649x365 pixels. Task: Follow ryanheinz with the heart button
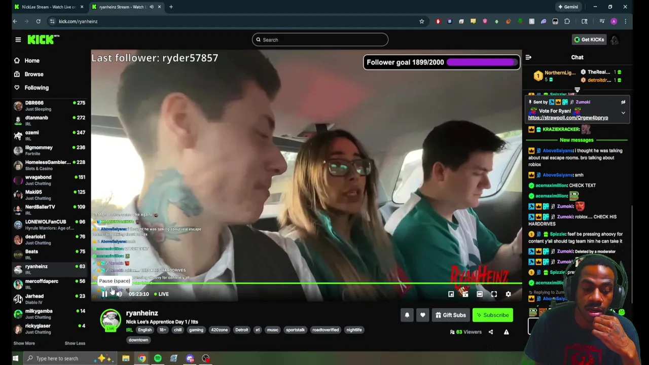[x=422, y=315]
